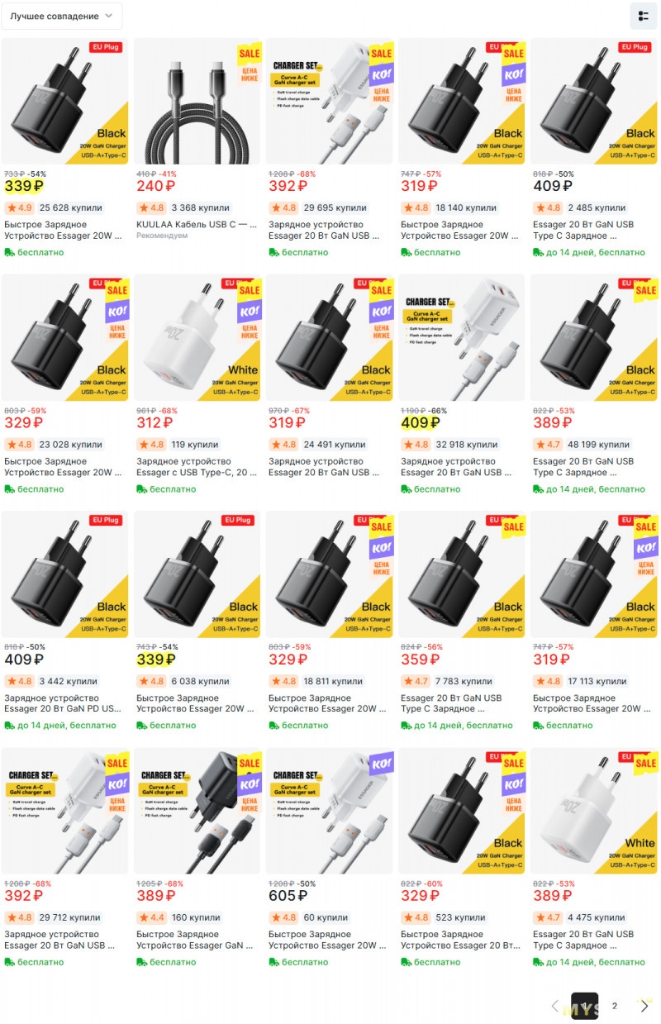Go to the next page arrow

click(644, 1006)
